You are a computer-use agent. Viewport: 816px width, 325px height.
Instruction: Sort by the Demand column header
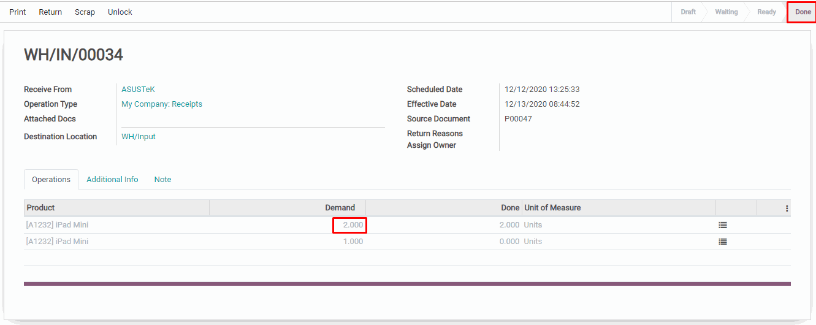point(340,208)
